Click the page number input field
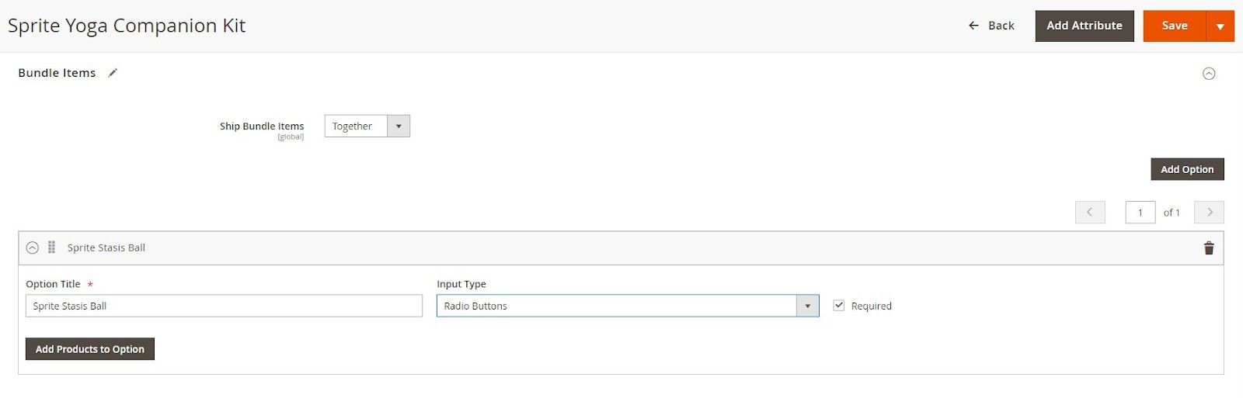This screenshot has height=398, width=1243. coord(1140,212)
